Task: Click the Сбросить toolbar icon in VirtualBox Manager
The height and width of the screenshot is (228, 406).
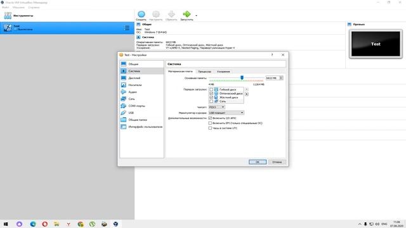Action: coord(171,15)
